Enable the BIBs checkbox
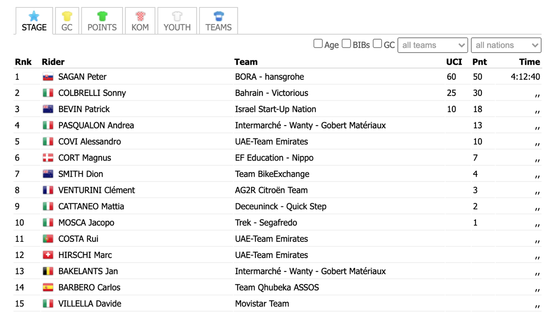 (346, 44)
